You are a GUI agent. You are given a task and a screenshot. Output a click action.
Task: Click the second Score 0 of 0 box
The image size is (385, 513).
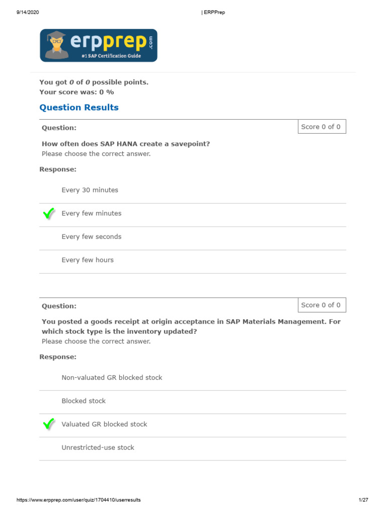(x=321, y=305)
